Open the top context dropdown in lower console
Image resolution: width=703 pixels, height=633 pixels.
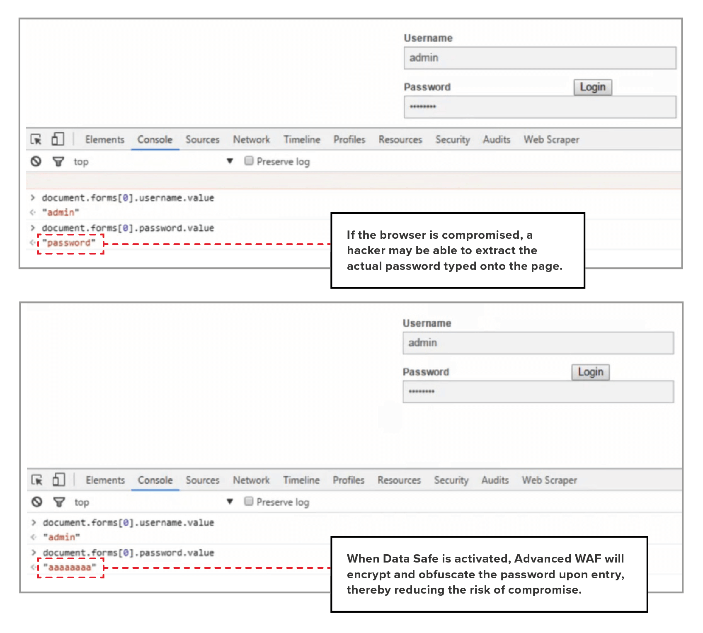point(230,502)
